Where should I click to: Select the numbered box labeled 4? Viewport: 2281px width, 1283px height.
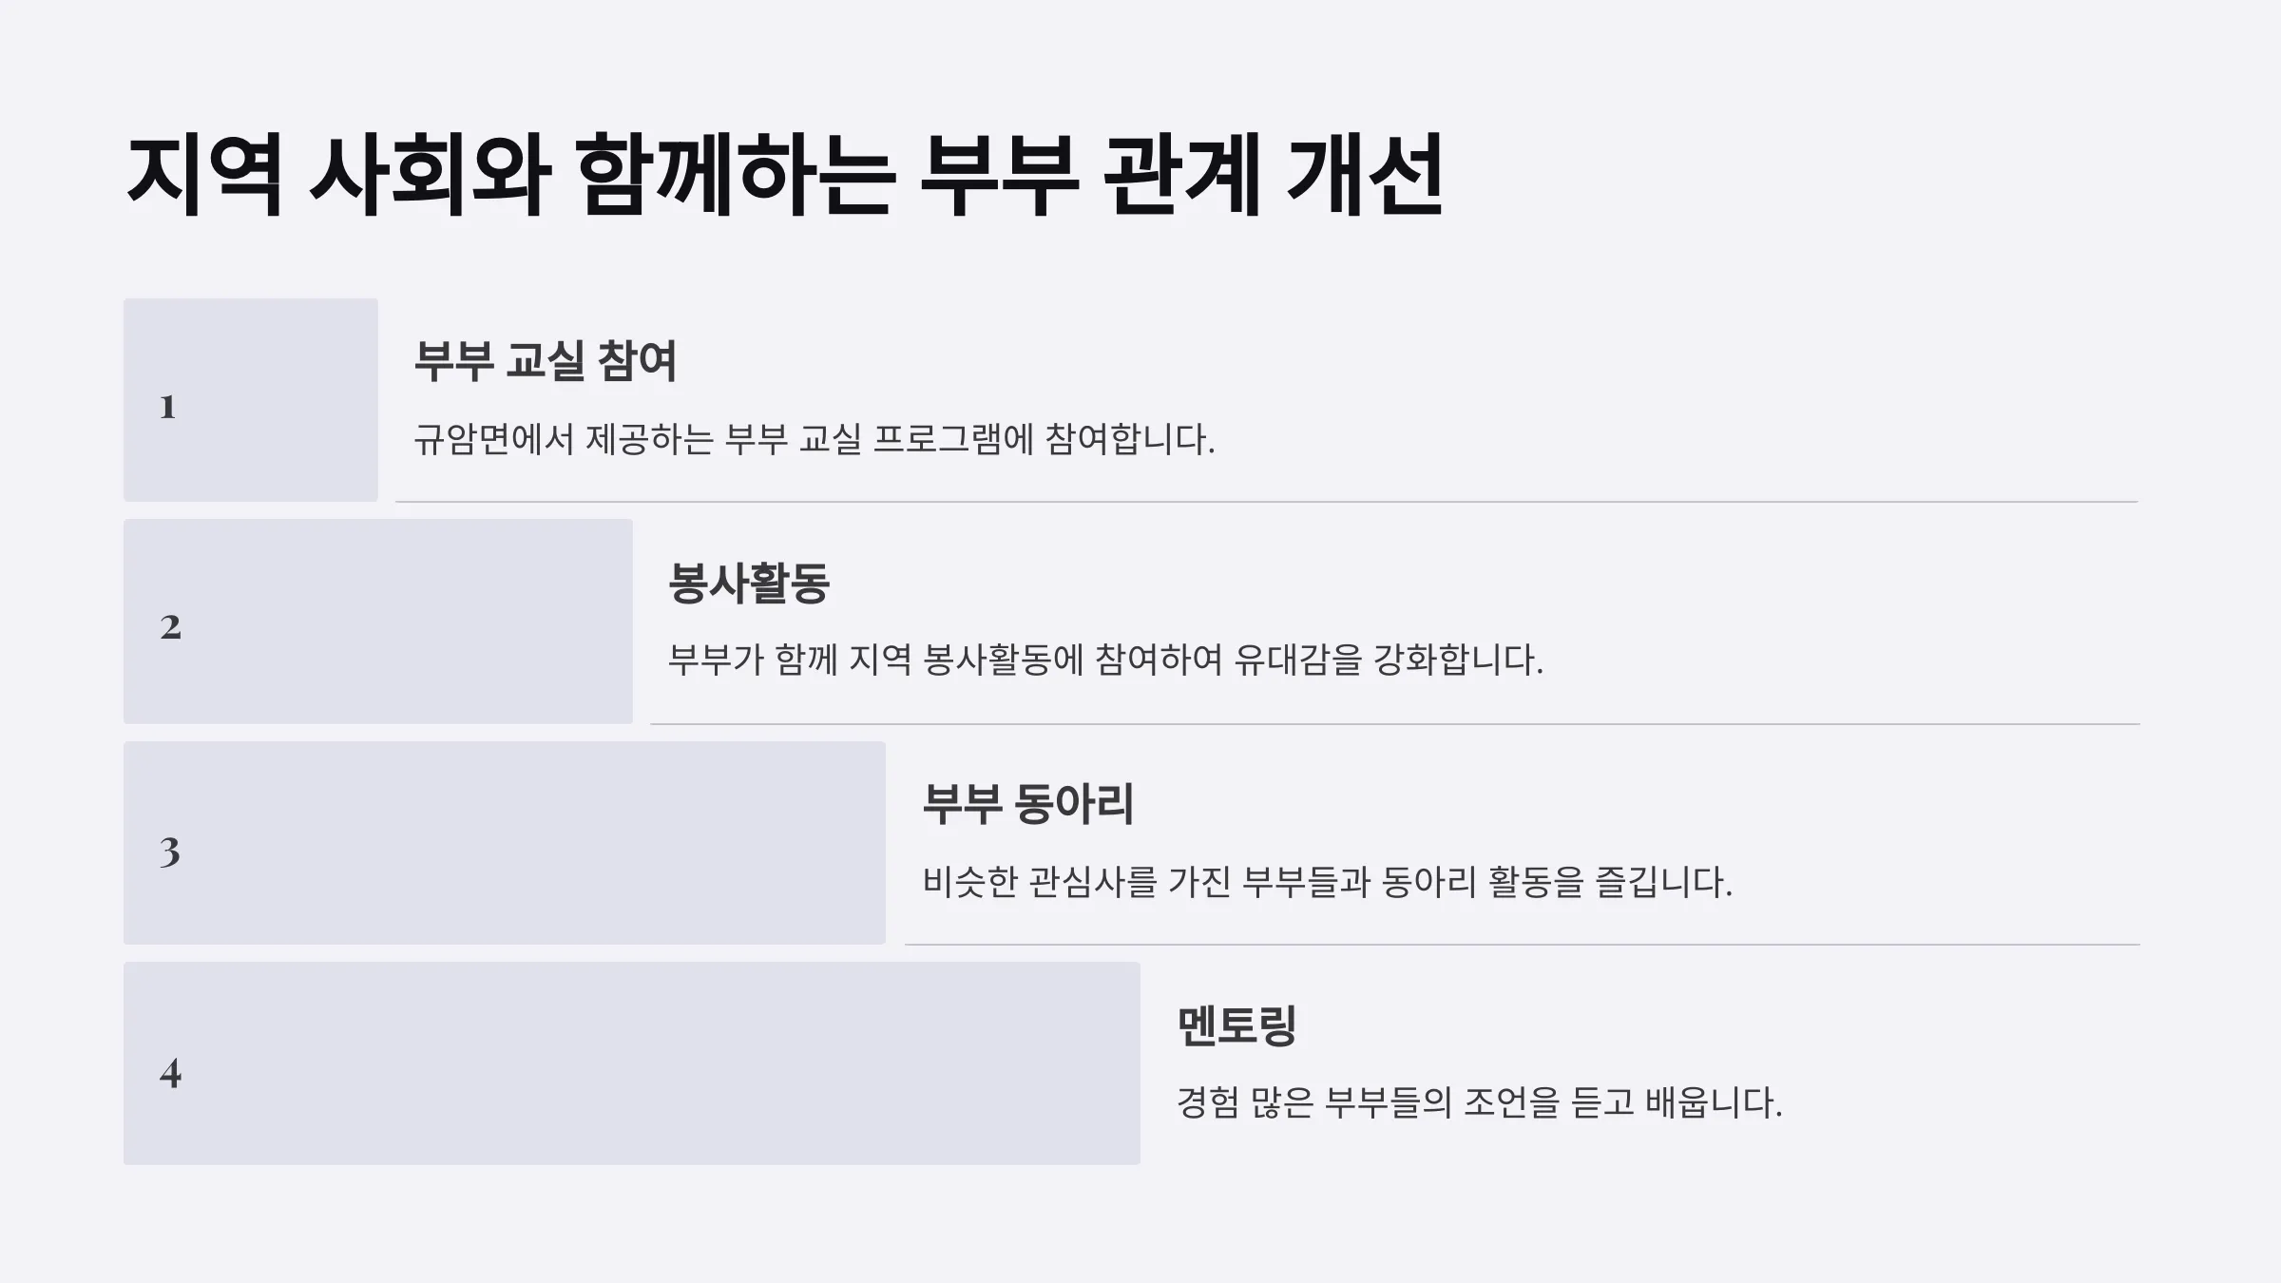coord(632,1063)
